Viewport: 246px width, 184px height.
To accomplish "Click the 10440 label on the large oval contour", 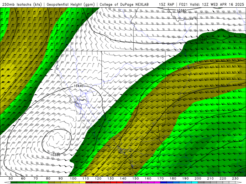I will 79,86.
